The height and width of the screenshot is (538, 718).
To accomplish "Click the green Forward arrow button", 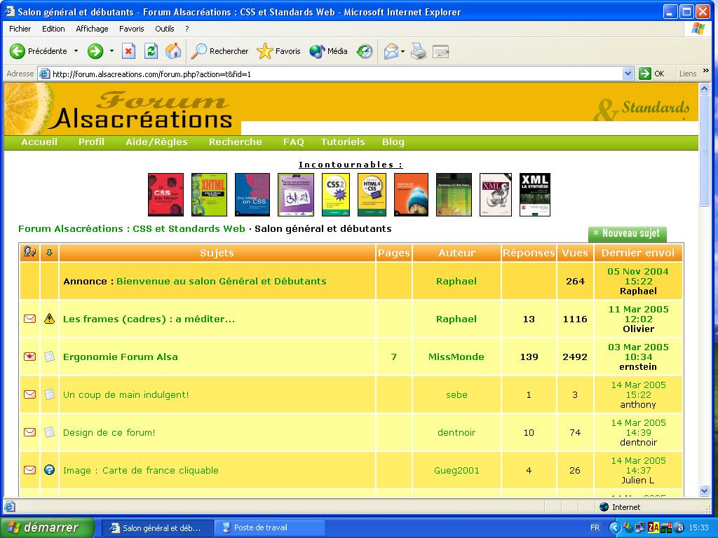I will click(95, 51).
